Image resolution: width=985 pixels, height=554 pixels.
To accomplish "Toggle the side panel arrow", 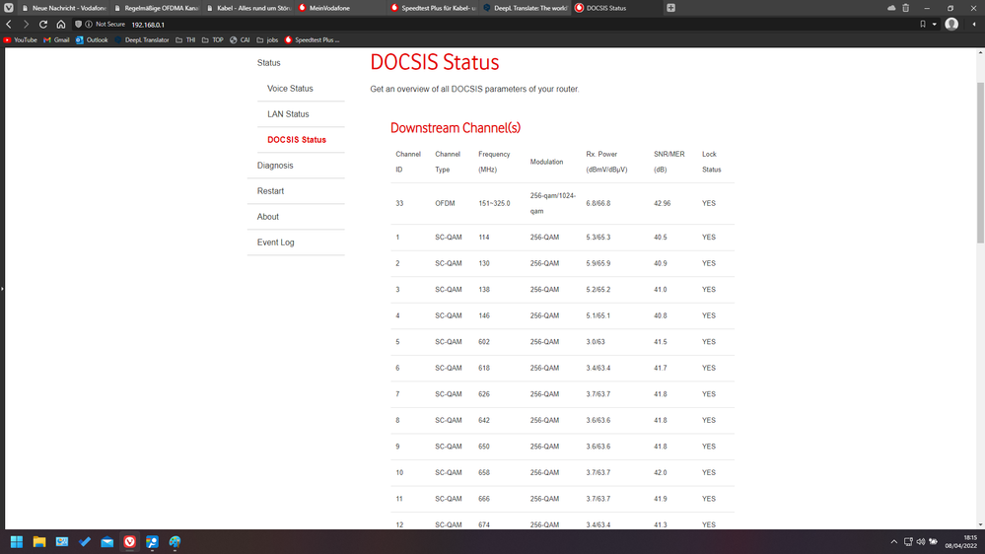I will 3,288.
